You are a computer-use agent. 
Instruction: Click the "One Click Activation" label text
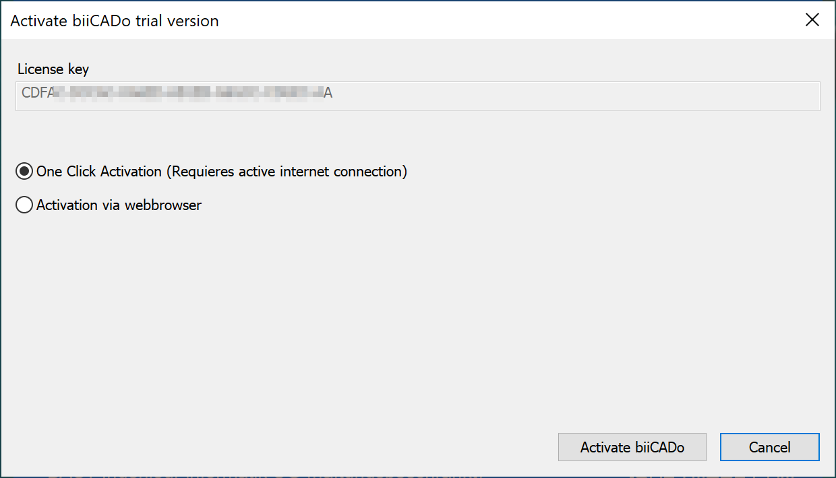coord(99,172)
